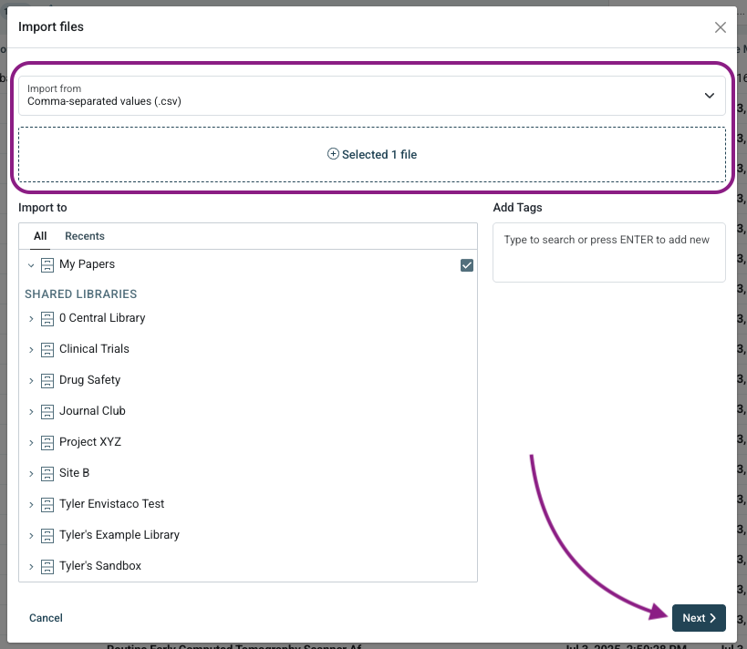Cancel the import dialog
Viewport: 747px width, 649px height.
46,618
